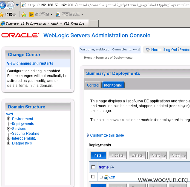Image resolution: width=190 pixels, height=187 pixels.
Task: Click the browser Back arrow button
Action: [3, 5]
